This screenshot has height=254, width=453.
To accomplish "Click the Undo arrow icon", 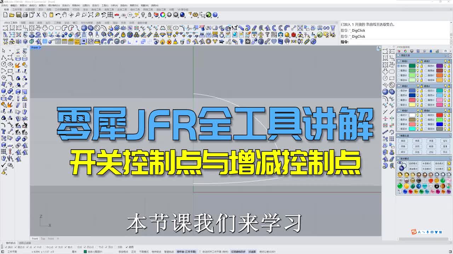I will [x=58, y=15].
